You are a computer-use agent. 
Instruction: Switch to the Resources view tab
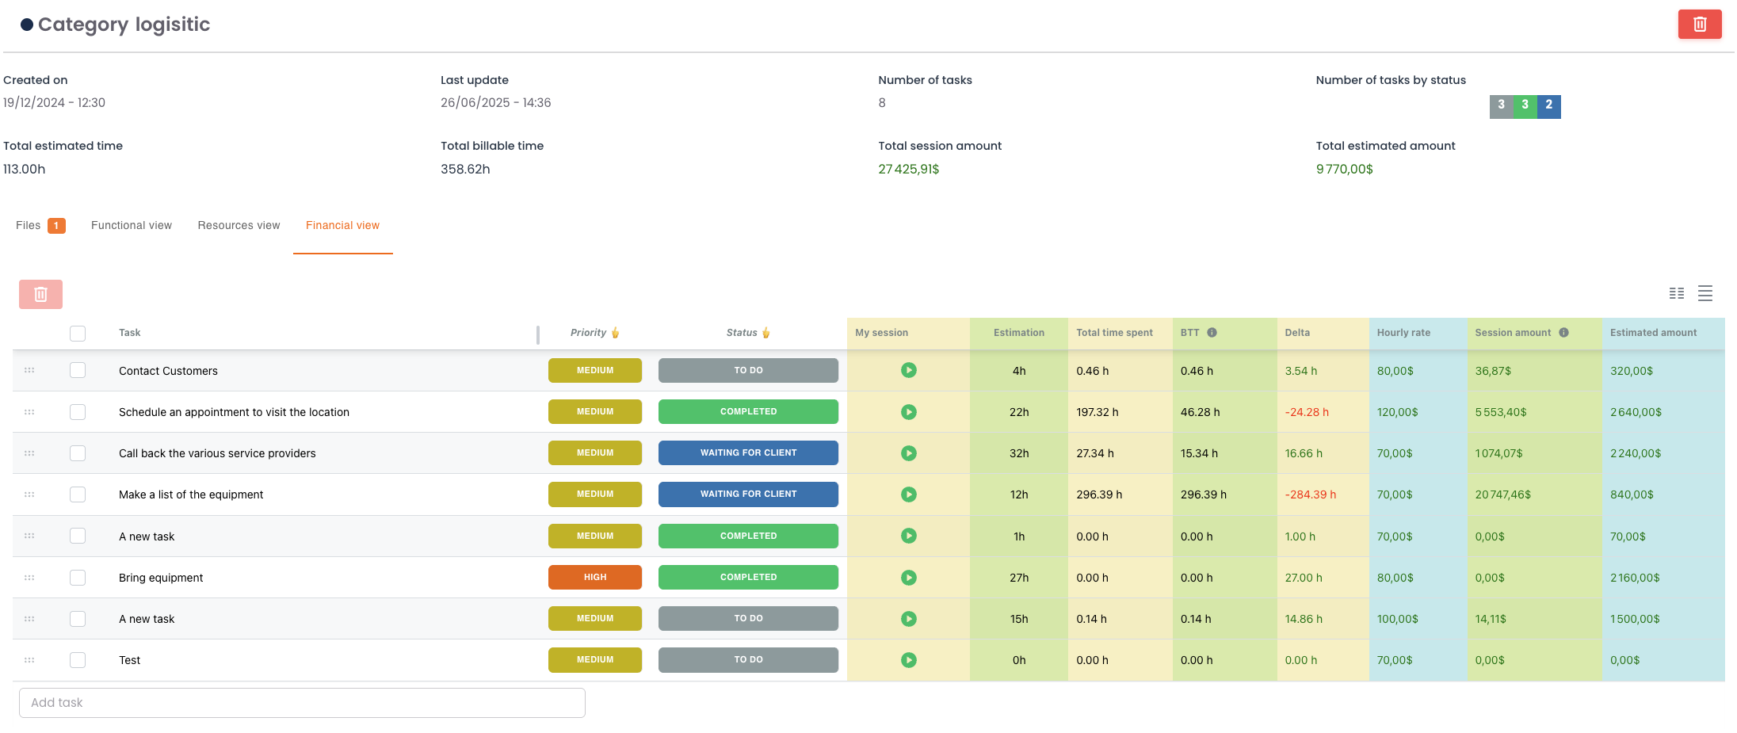[239, 226]
